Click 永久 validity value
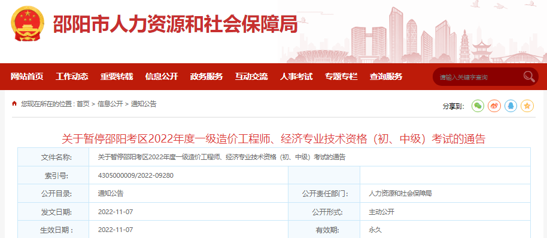The width and height of the screenshot is (547, 238). (x=375, y=230)
